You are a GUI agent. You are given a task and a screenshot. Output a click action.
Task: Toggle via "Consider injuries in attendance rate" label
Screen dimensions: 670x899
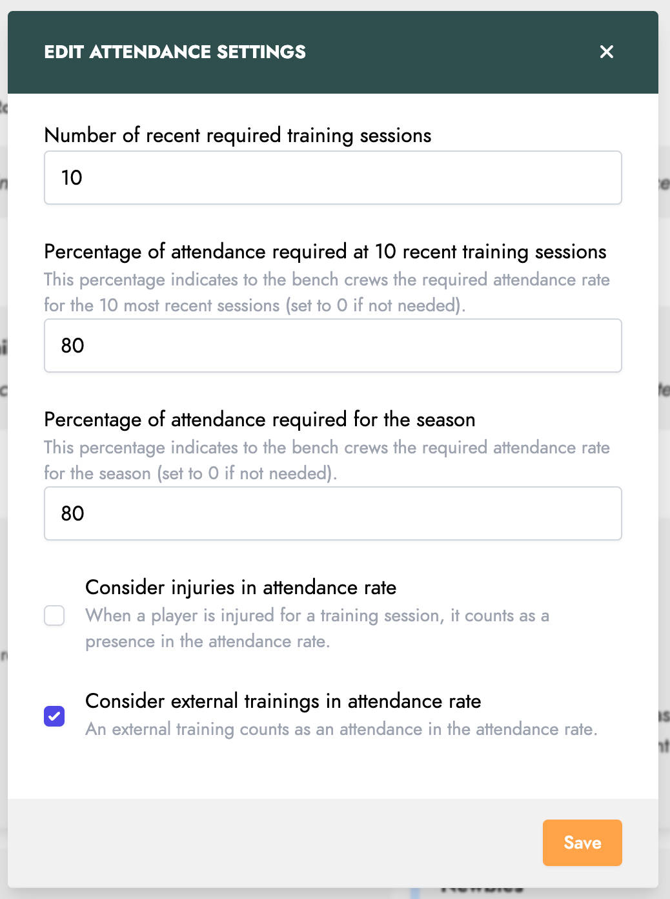pos(241,588)
